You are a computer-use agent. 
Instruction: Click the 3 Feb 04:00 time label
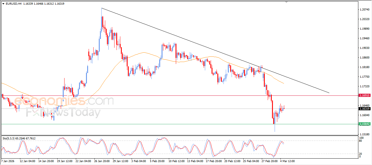tap(139, 161)
